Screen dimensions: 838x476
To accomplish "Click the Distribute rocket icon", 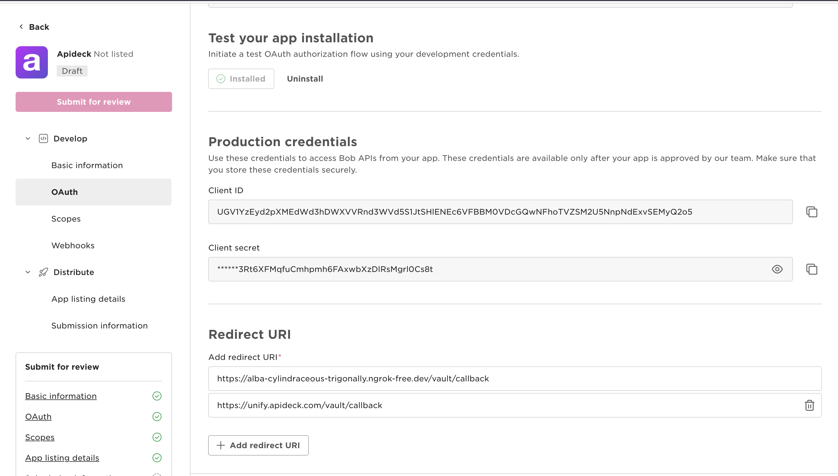I will click(43, 272).
